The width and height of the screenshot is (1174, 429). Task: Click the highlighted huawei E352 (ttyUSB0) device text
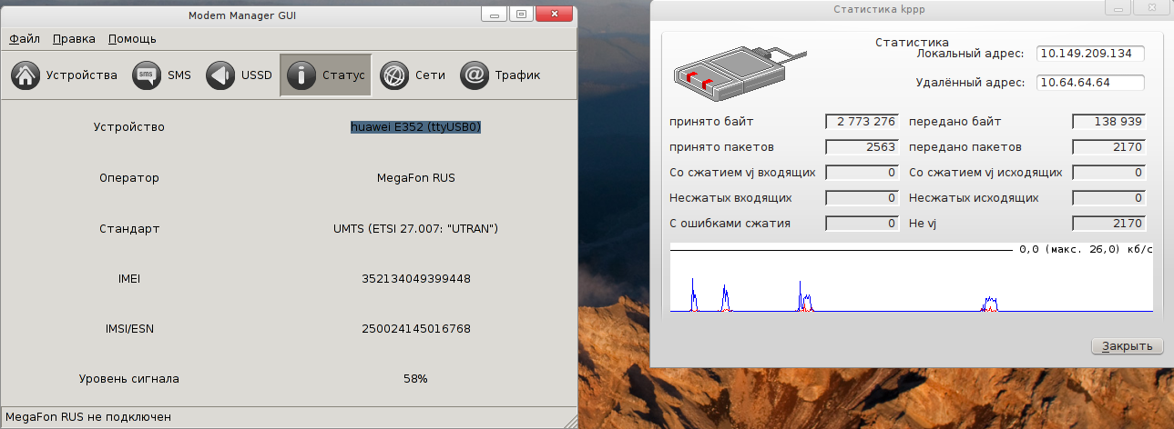click(x=416, y=127)
